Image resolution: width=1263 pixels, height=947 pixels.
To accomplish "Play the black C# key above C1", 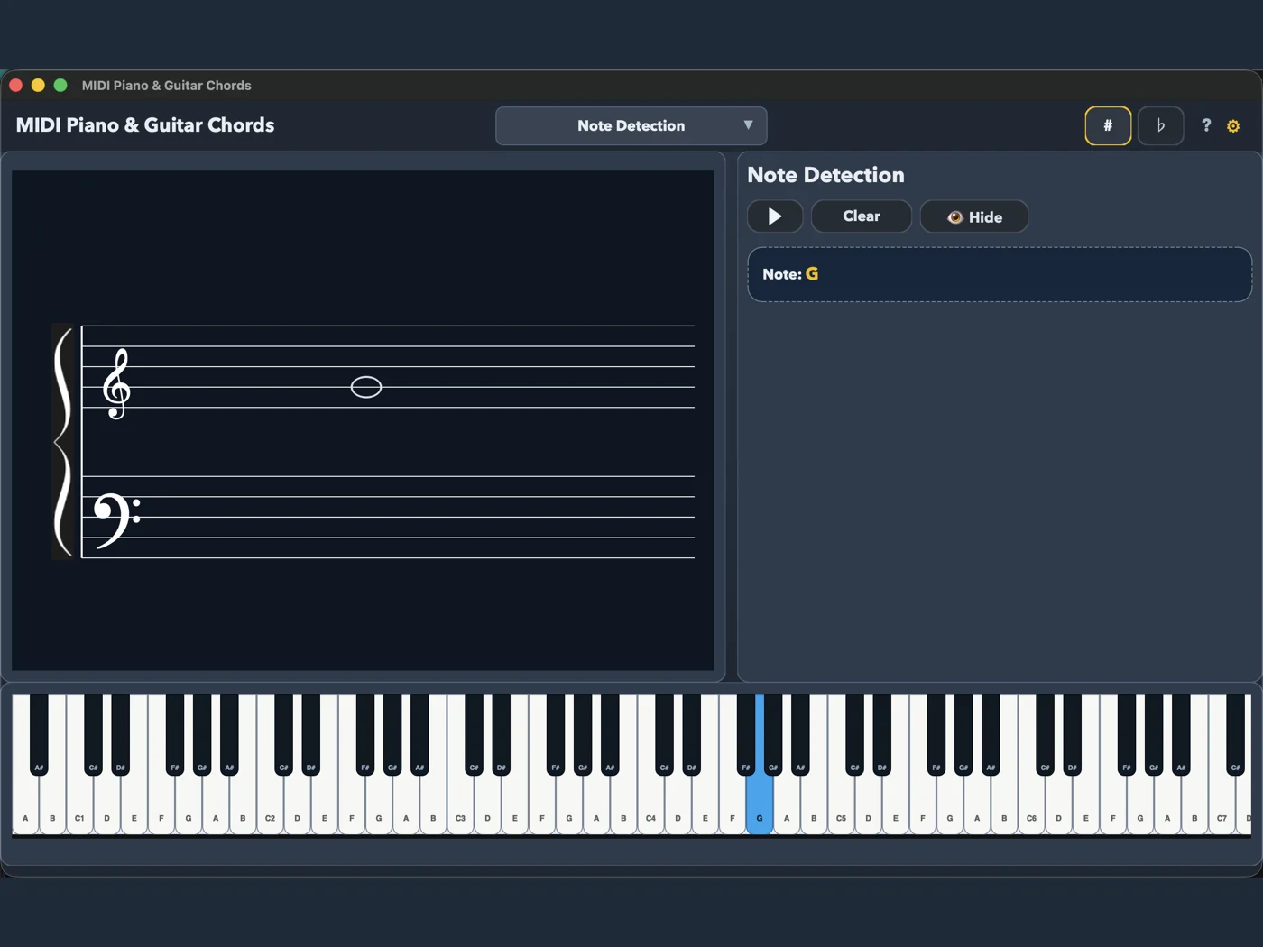I will [93, 735].
